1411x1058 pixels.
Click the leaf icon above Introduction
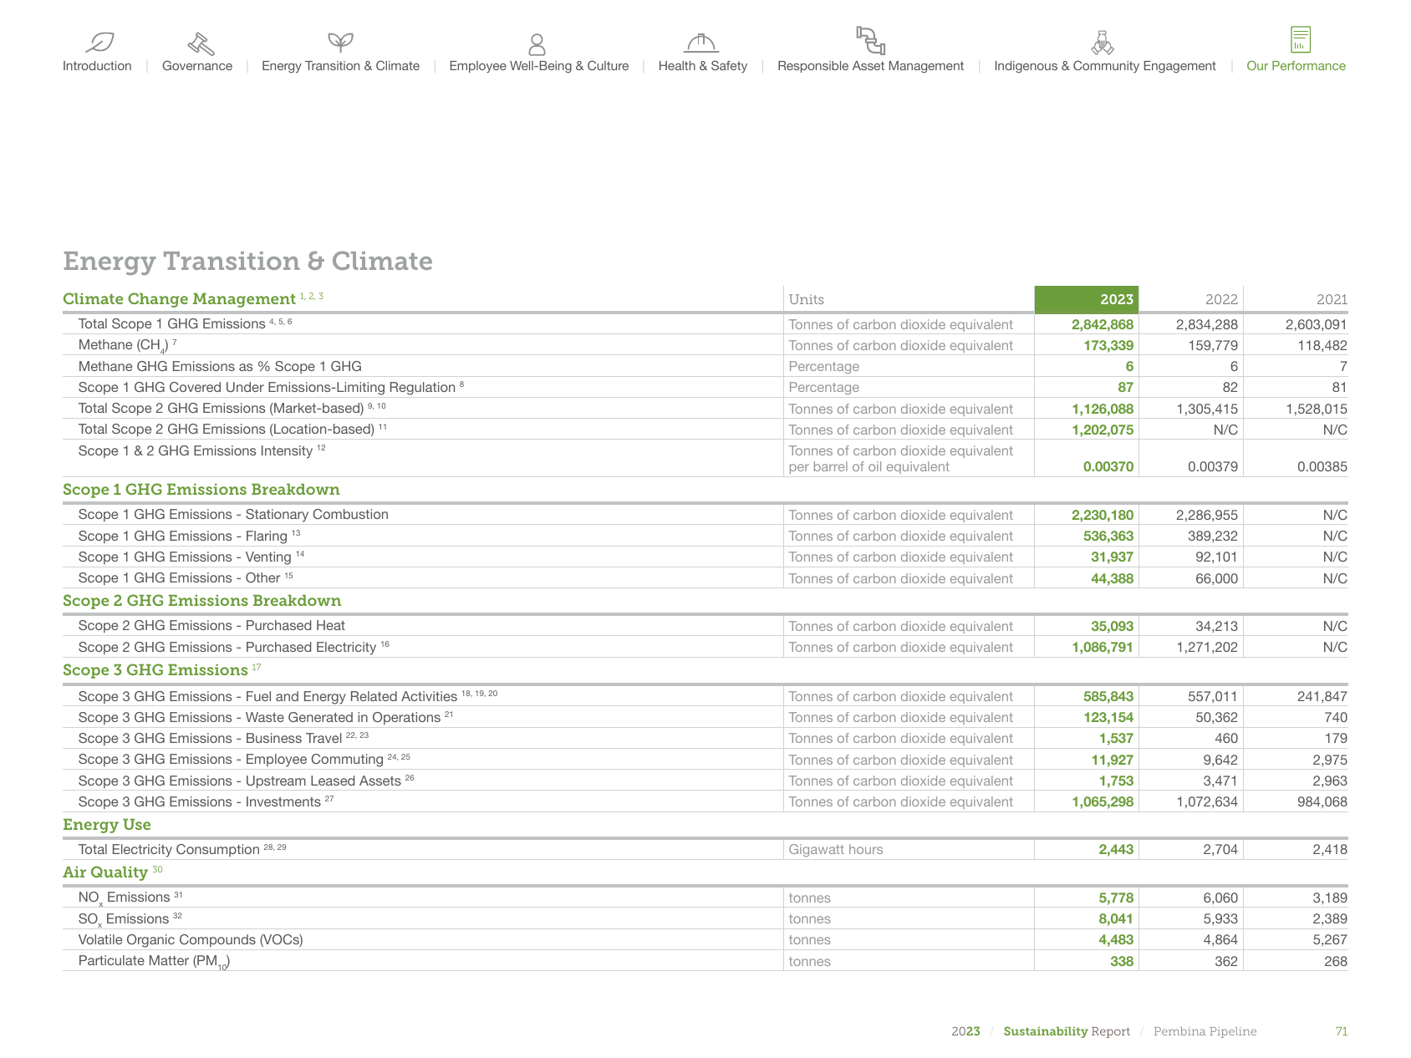click(x=99, y=42)
